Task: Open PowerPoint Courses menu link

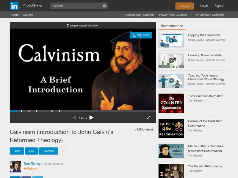Action: (x=173, y=15)
